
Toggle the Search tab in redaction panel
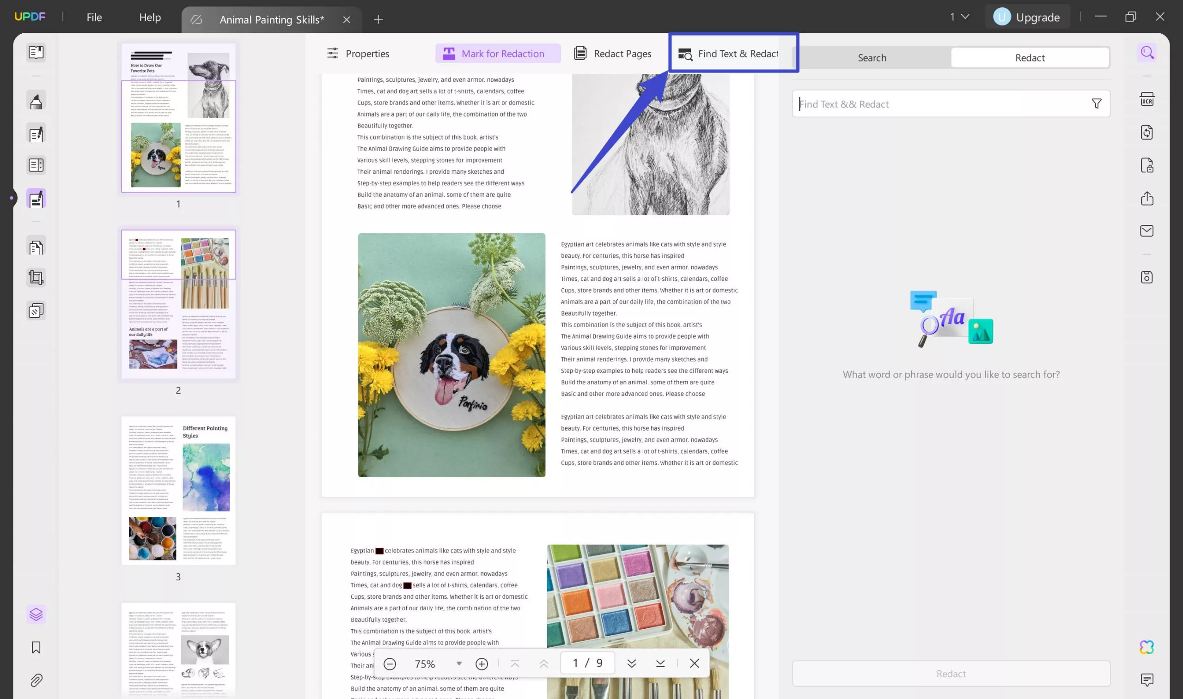[872, 57]
